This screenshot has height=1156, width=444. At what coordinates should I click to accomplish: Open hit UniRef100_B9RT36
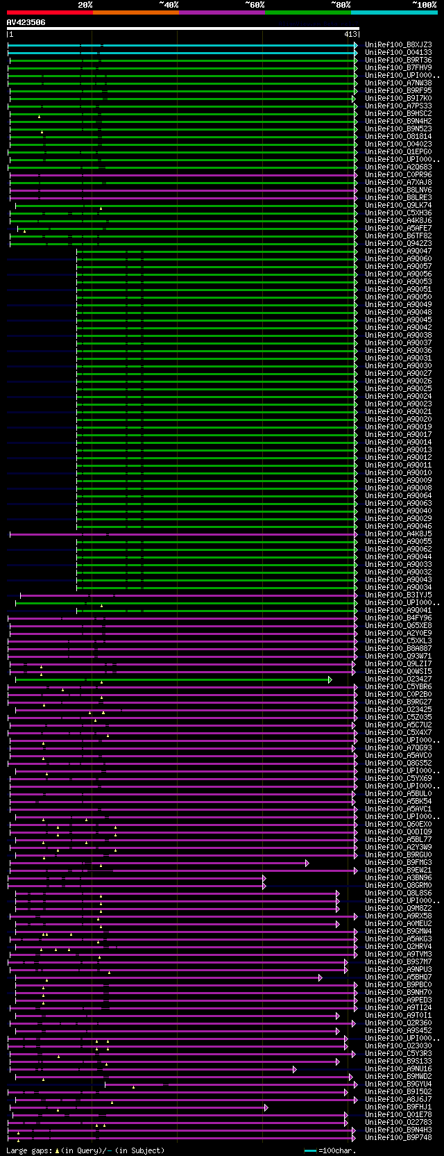click(x=398, y=60)
